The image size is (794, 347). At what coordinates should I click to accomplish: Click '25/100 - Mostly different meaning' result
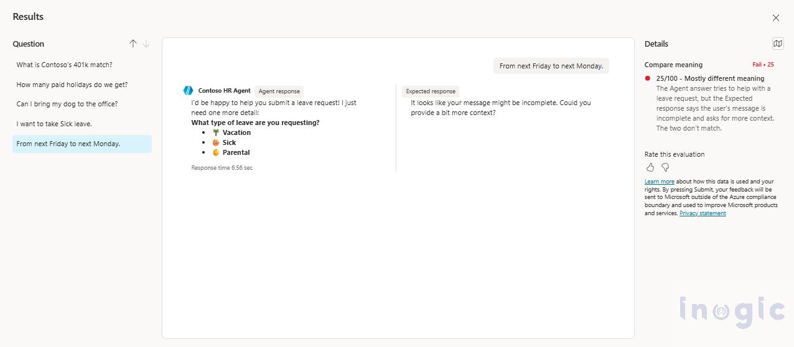coord(710,78)
